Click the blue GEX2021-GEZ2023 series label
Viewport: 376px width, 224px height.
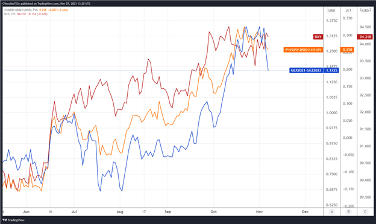pos(306,71)
